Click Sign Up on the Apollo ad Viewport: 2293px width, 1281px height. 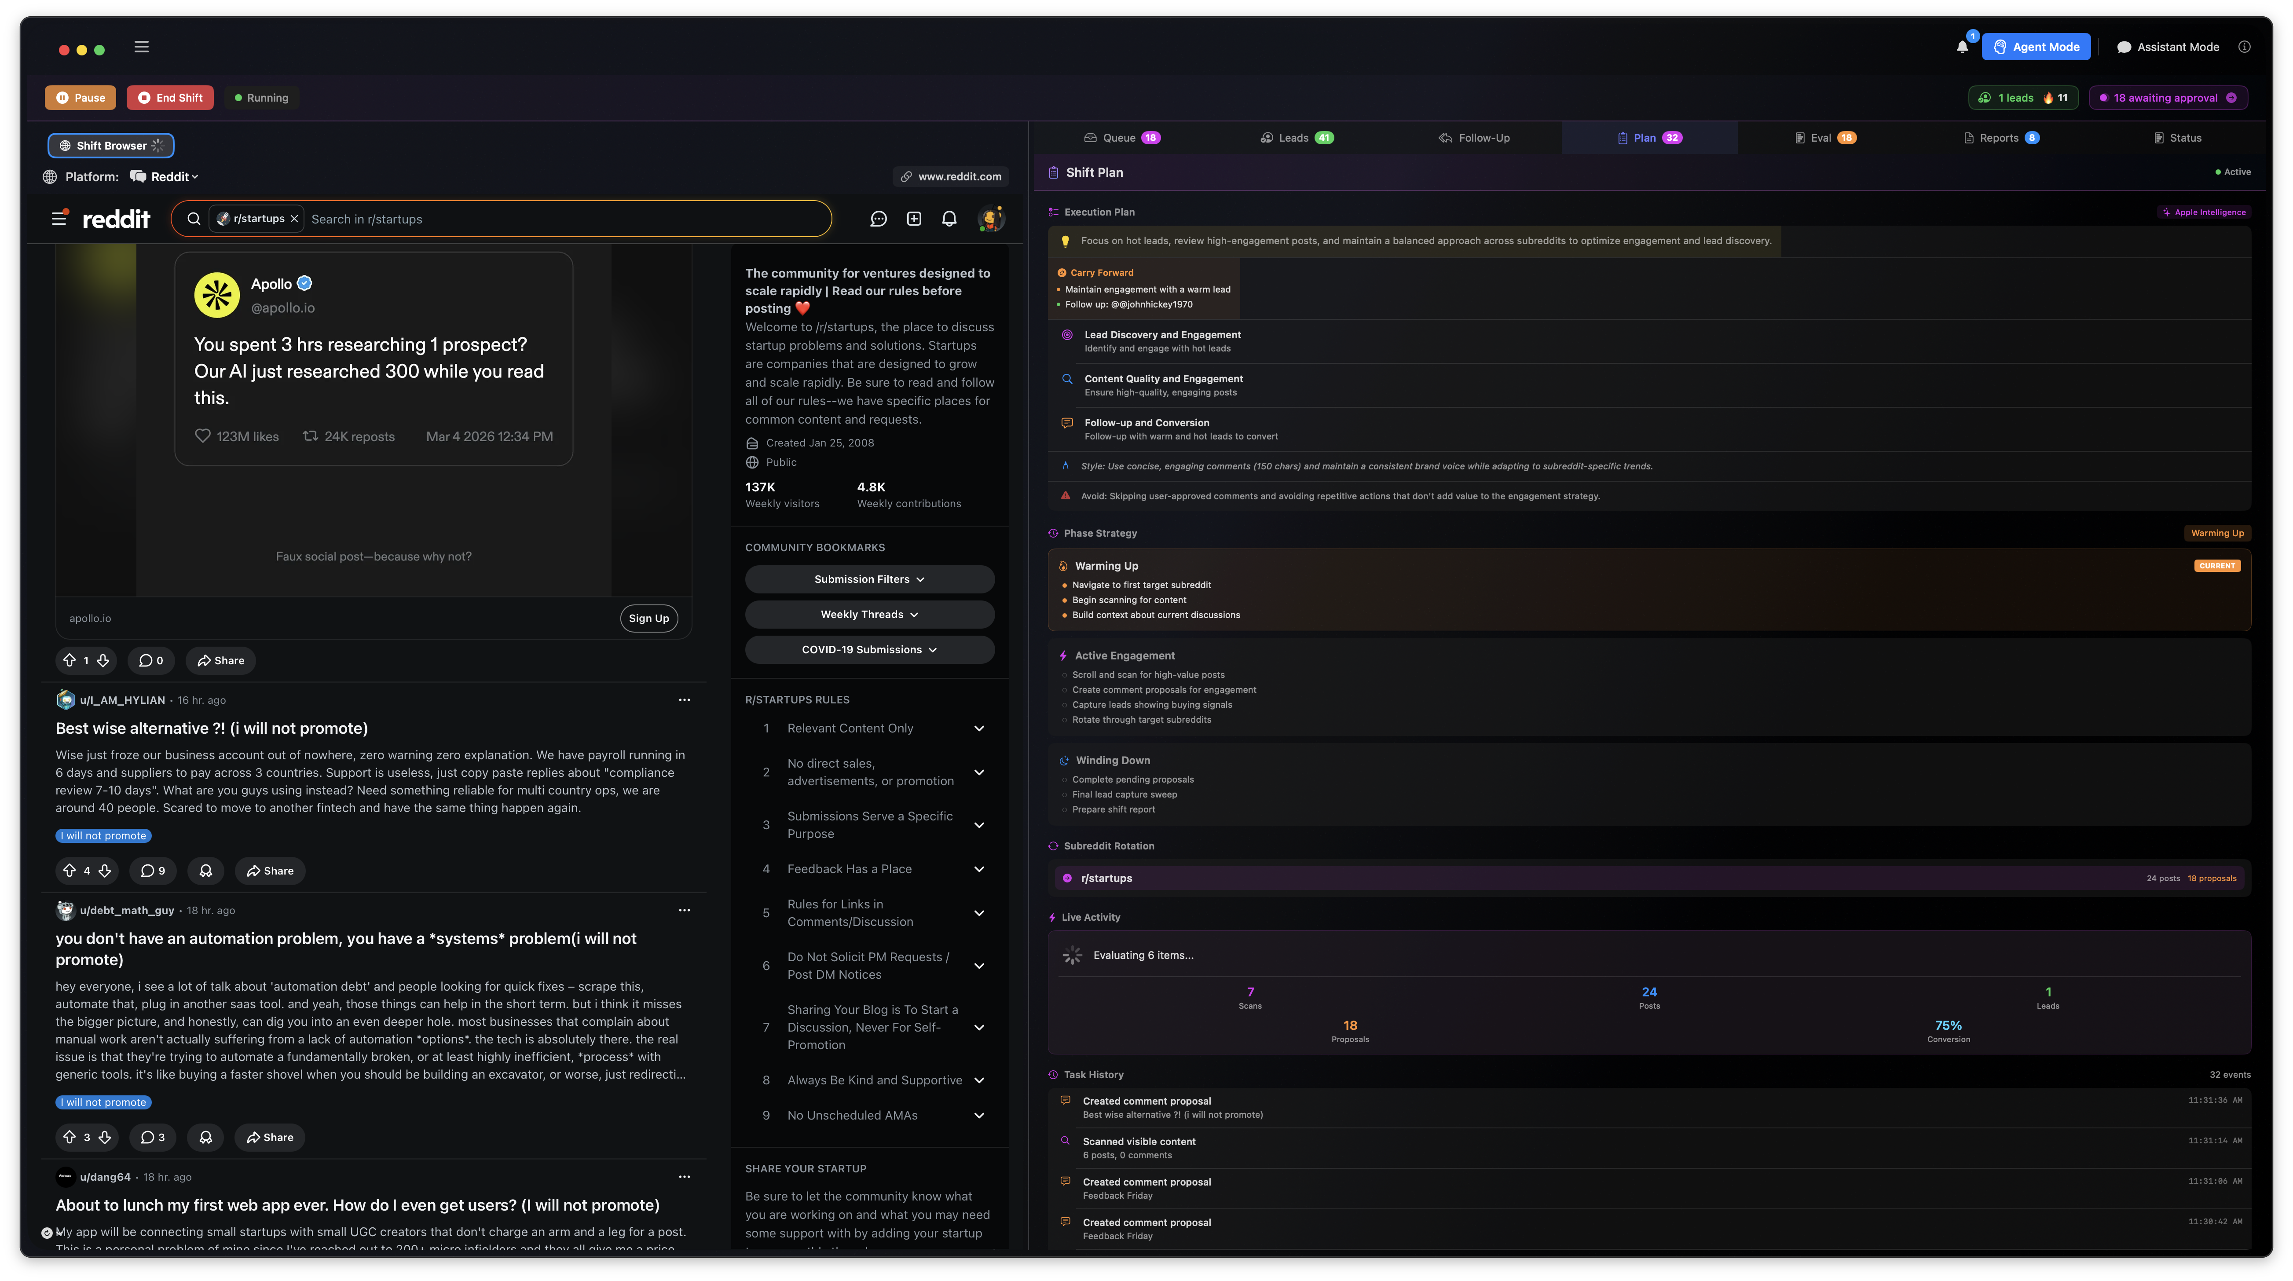pyautogui.click(x=649, y=619)
